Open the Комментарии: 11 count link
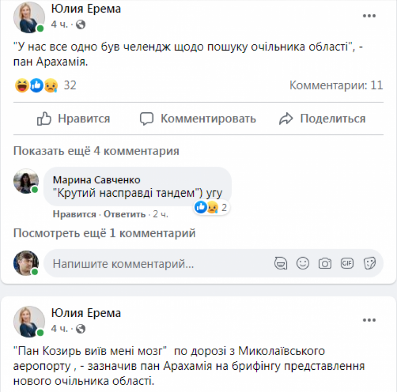 pyautogui.click(x=336, y=85)
